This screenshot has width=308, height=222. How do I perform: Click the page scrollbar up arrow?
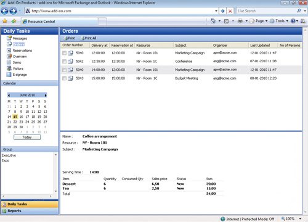click(305, 30)
